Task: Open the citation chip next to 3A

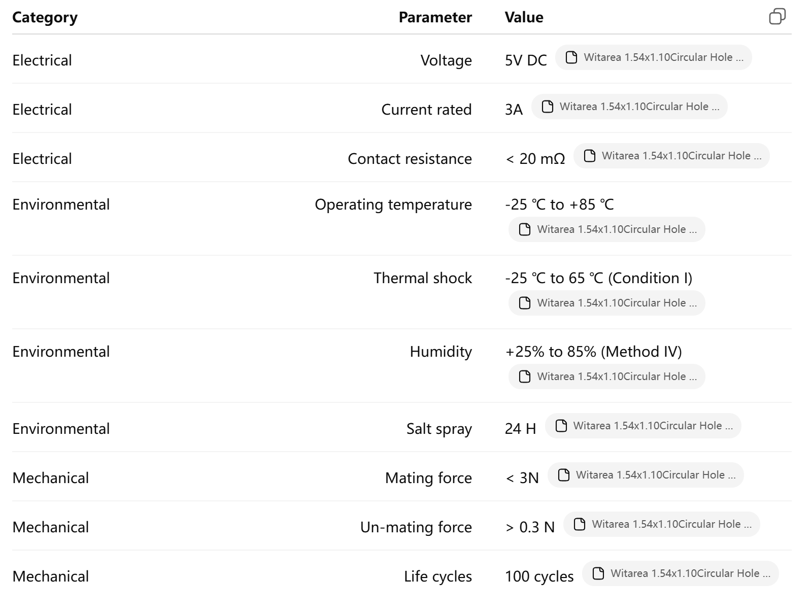Action: pos(629,107)
